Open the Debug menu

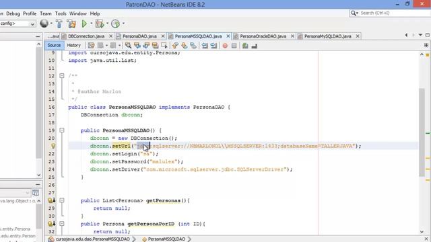click(13, 13)
